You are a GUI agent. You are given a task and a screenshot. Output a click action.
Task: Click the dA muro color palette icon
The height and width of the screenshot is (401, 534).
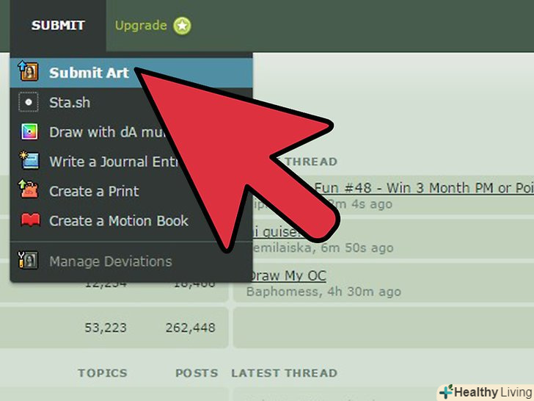tap(29, 132)
